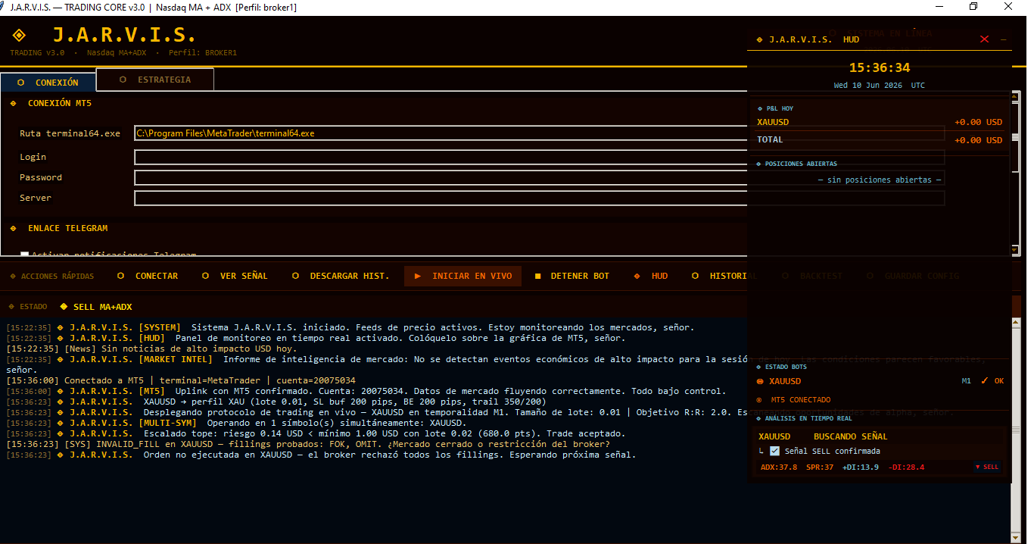Restore the main window from title bar
Image resolution: width=1034 pixels, height=544 pixels.
click(973, 7)
